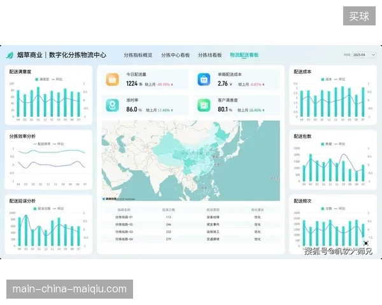Click the 86.0 on-time rate value
Screen dimensions: 382x305
pyautogui.click(x=132, y=109)
